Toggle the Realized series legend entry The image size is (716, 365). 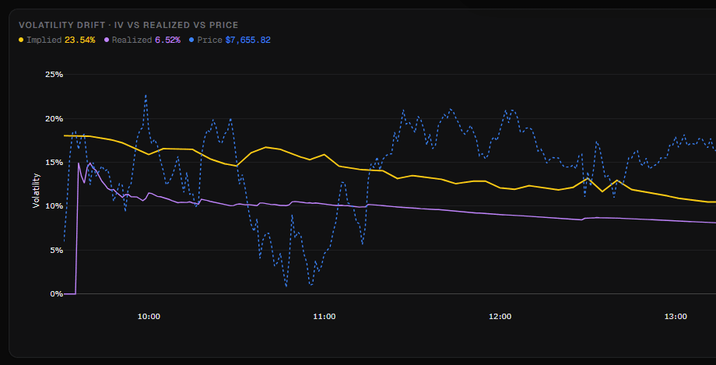[142, 40]
